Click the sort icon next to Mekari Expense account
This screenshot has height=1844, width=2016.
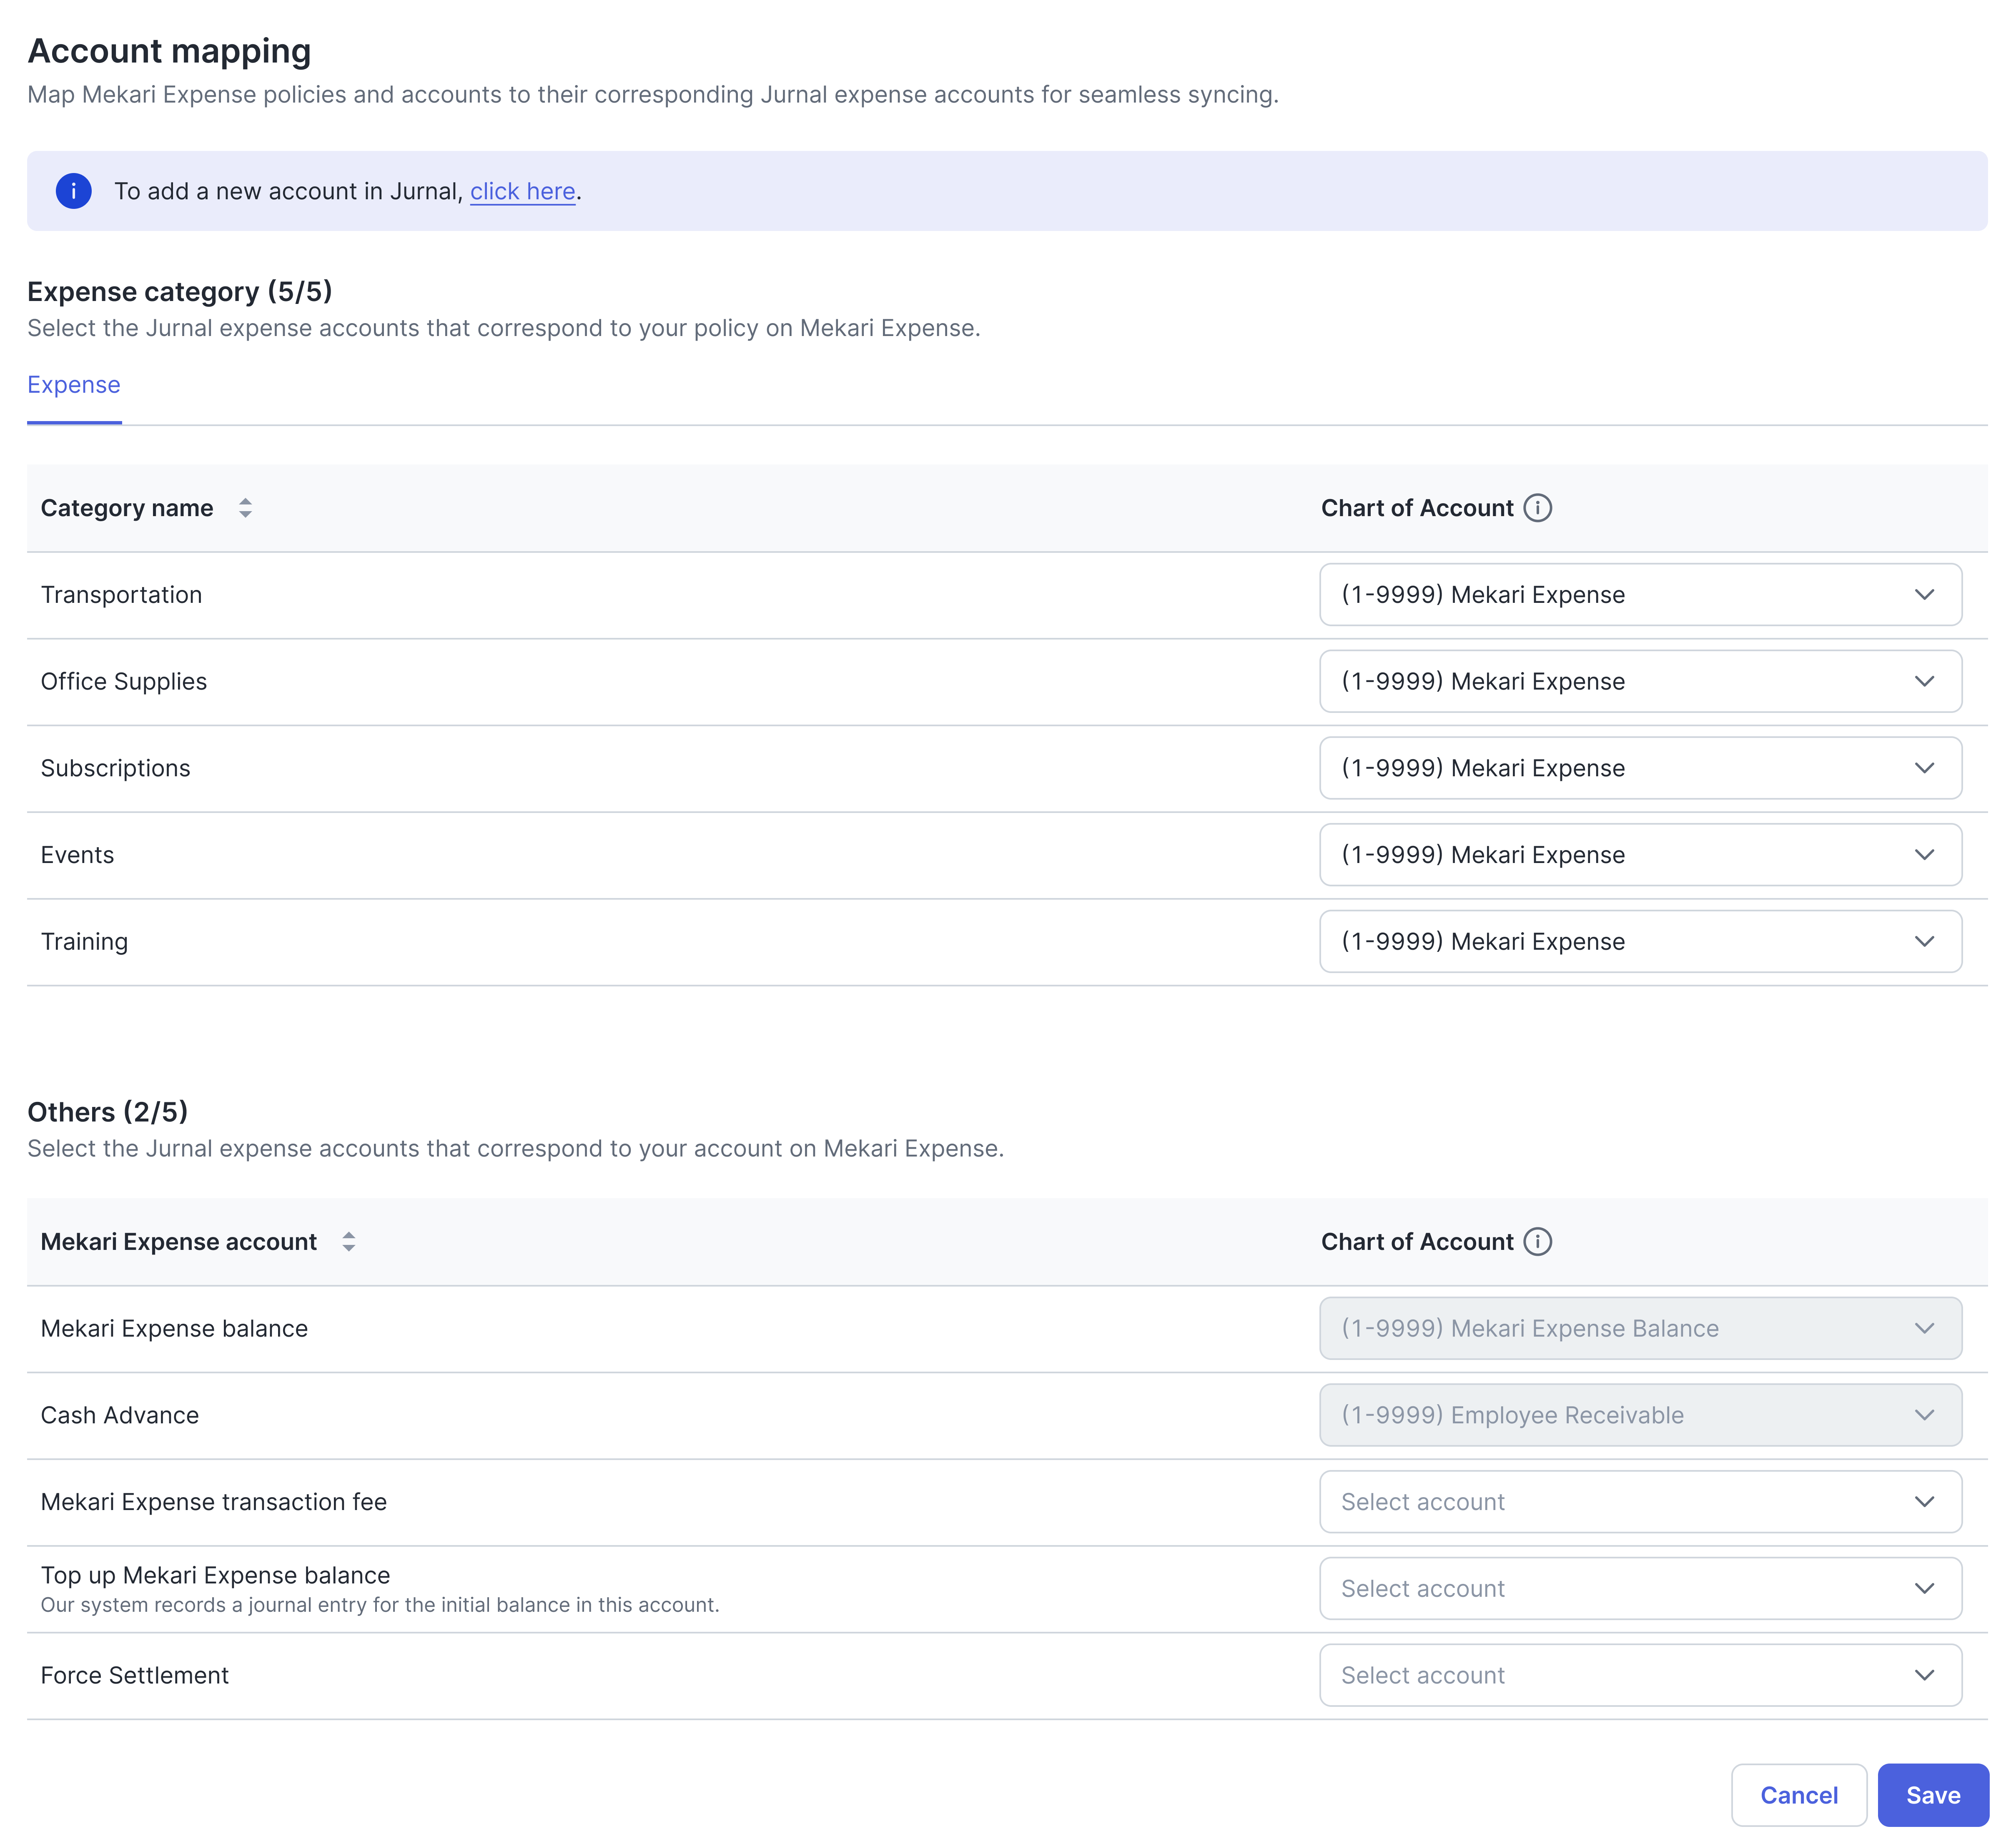coord(349,1242)
